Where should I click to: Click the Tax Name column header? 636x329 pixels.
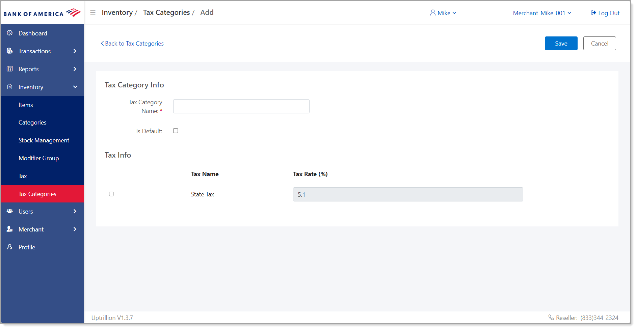pos(205,174)
